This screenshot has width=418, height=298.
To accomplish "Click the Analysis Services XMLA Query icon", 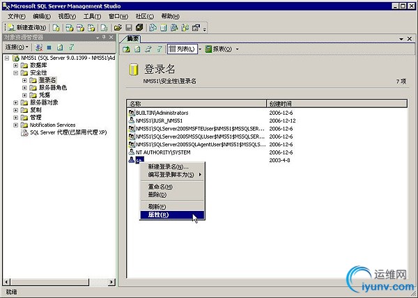I will (x=91, y=27).
